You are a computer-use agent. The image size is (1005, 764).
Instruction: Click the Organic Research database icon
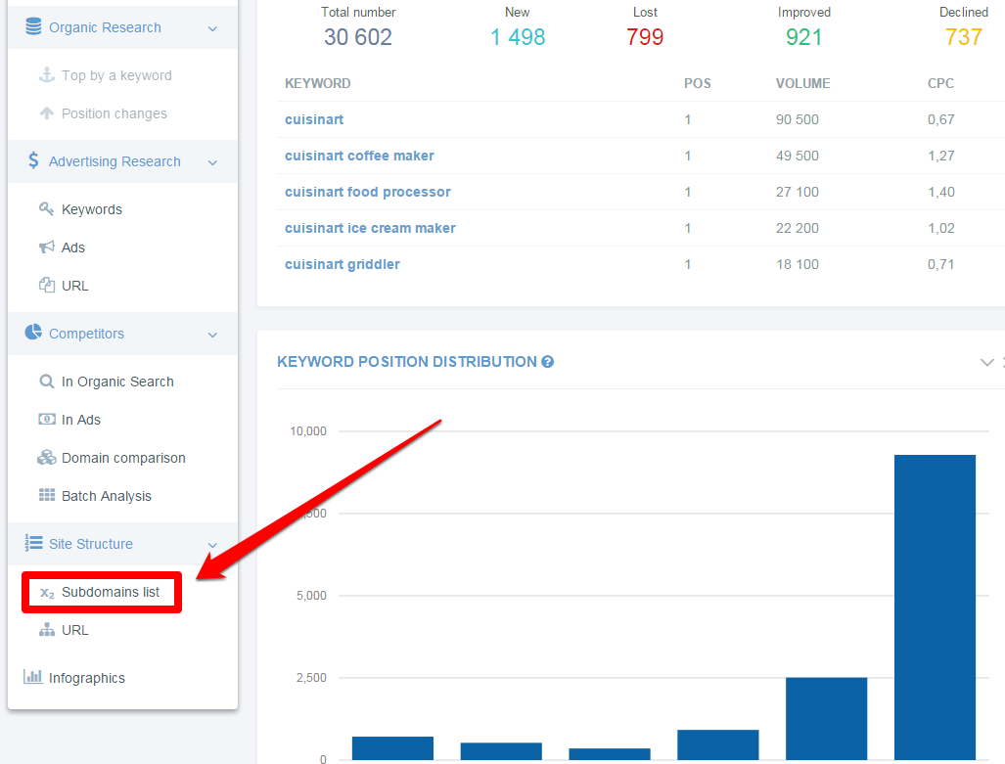click(x=33, y=26)
